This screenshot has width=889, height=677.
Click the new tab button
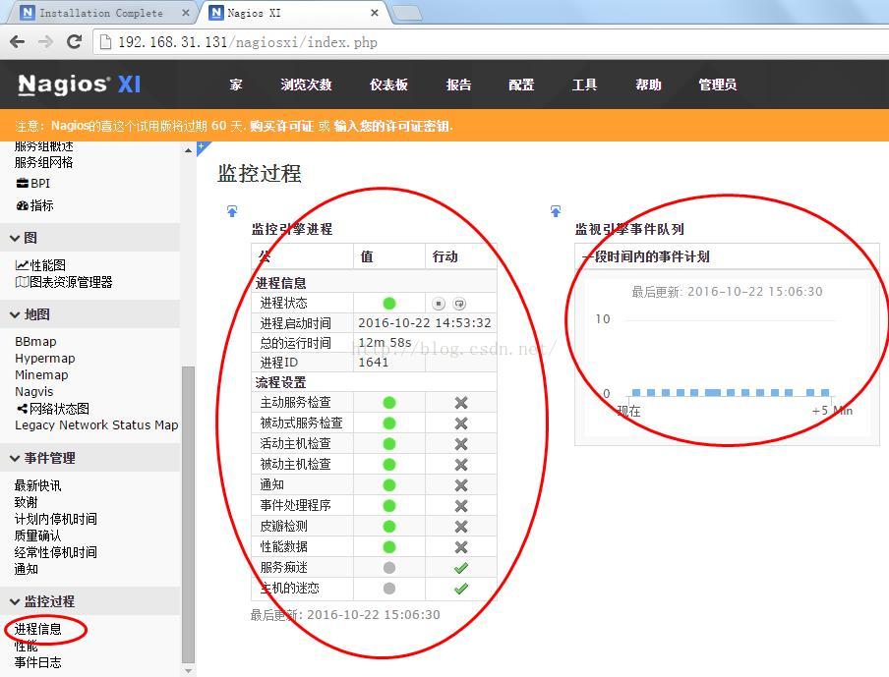[406, 13]
